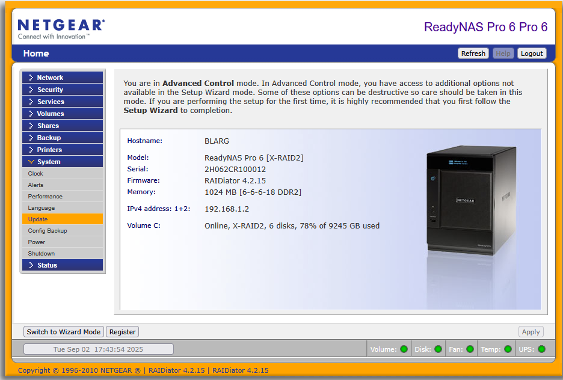Expand the Network menu section
This screenshot has width=563, height=380.
(63, 78)
